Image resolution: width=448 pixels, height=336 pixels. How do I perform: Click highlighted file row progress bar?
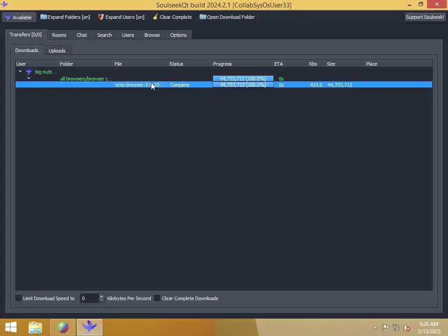(x=243, y=85)
